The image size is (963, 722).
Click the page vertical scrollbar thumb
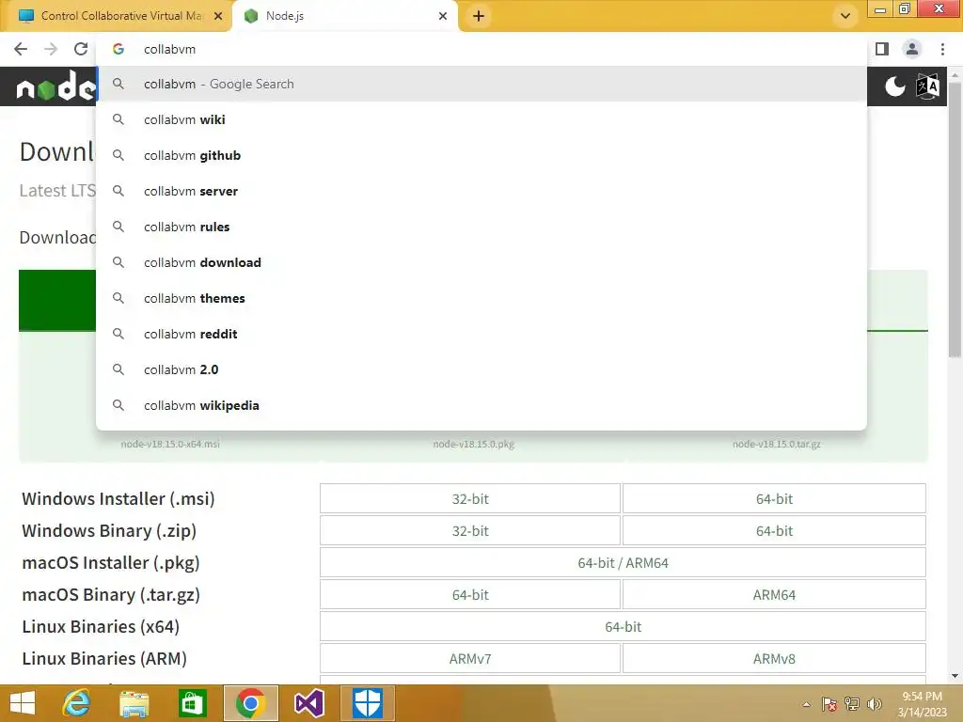click(x=955, y=218)
